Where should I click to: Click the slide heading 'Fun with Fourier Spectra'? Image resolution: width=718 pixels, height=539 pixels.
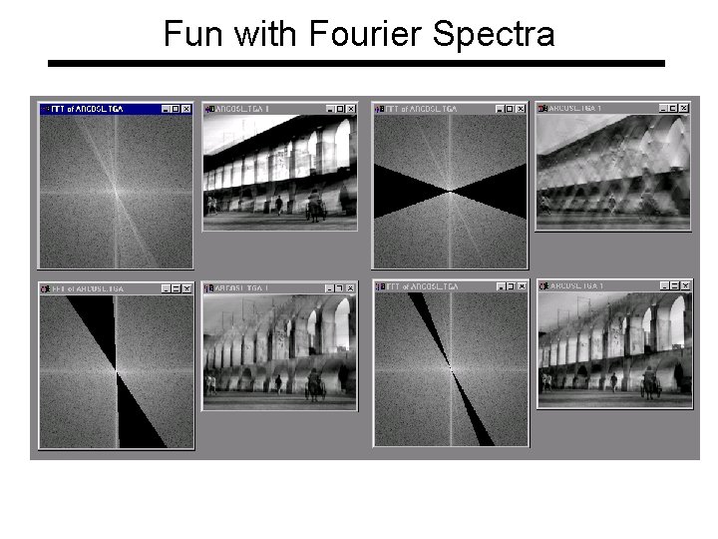click(x=359, y=34)
